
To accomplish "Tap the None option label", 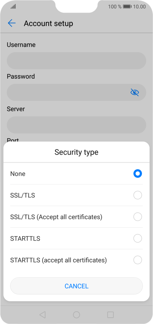I will click(18, 174).
